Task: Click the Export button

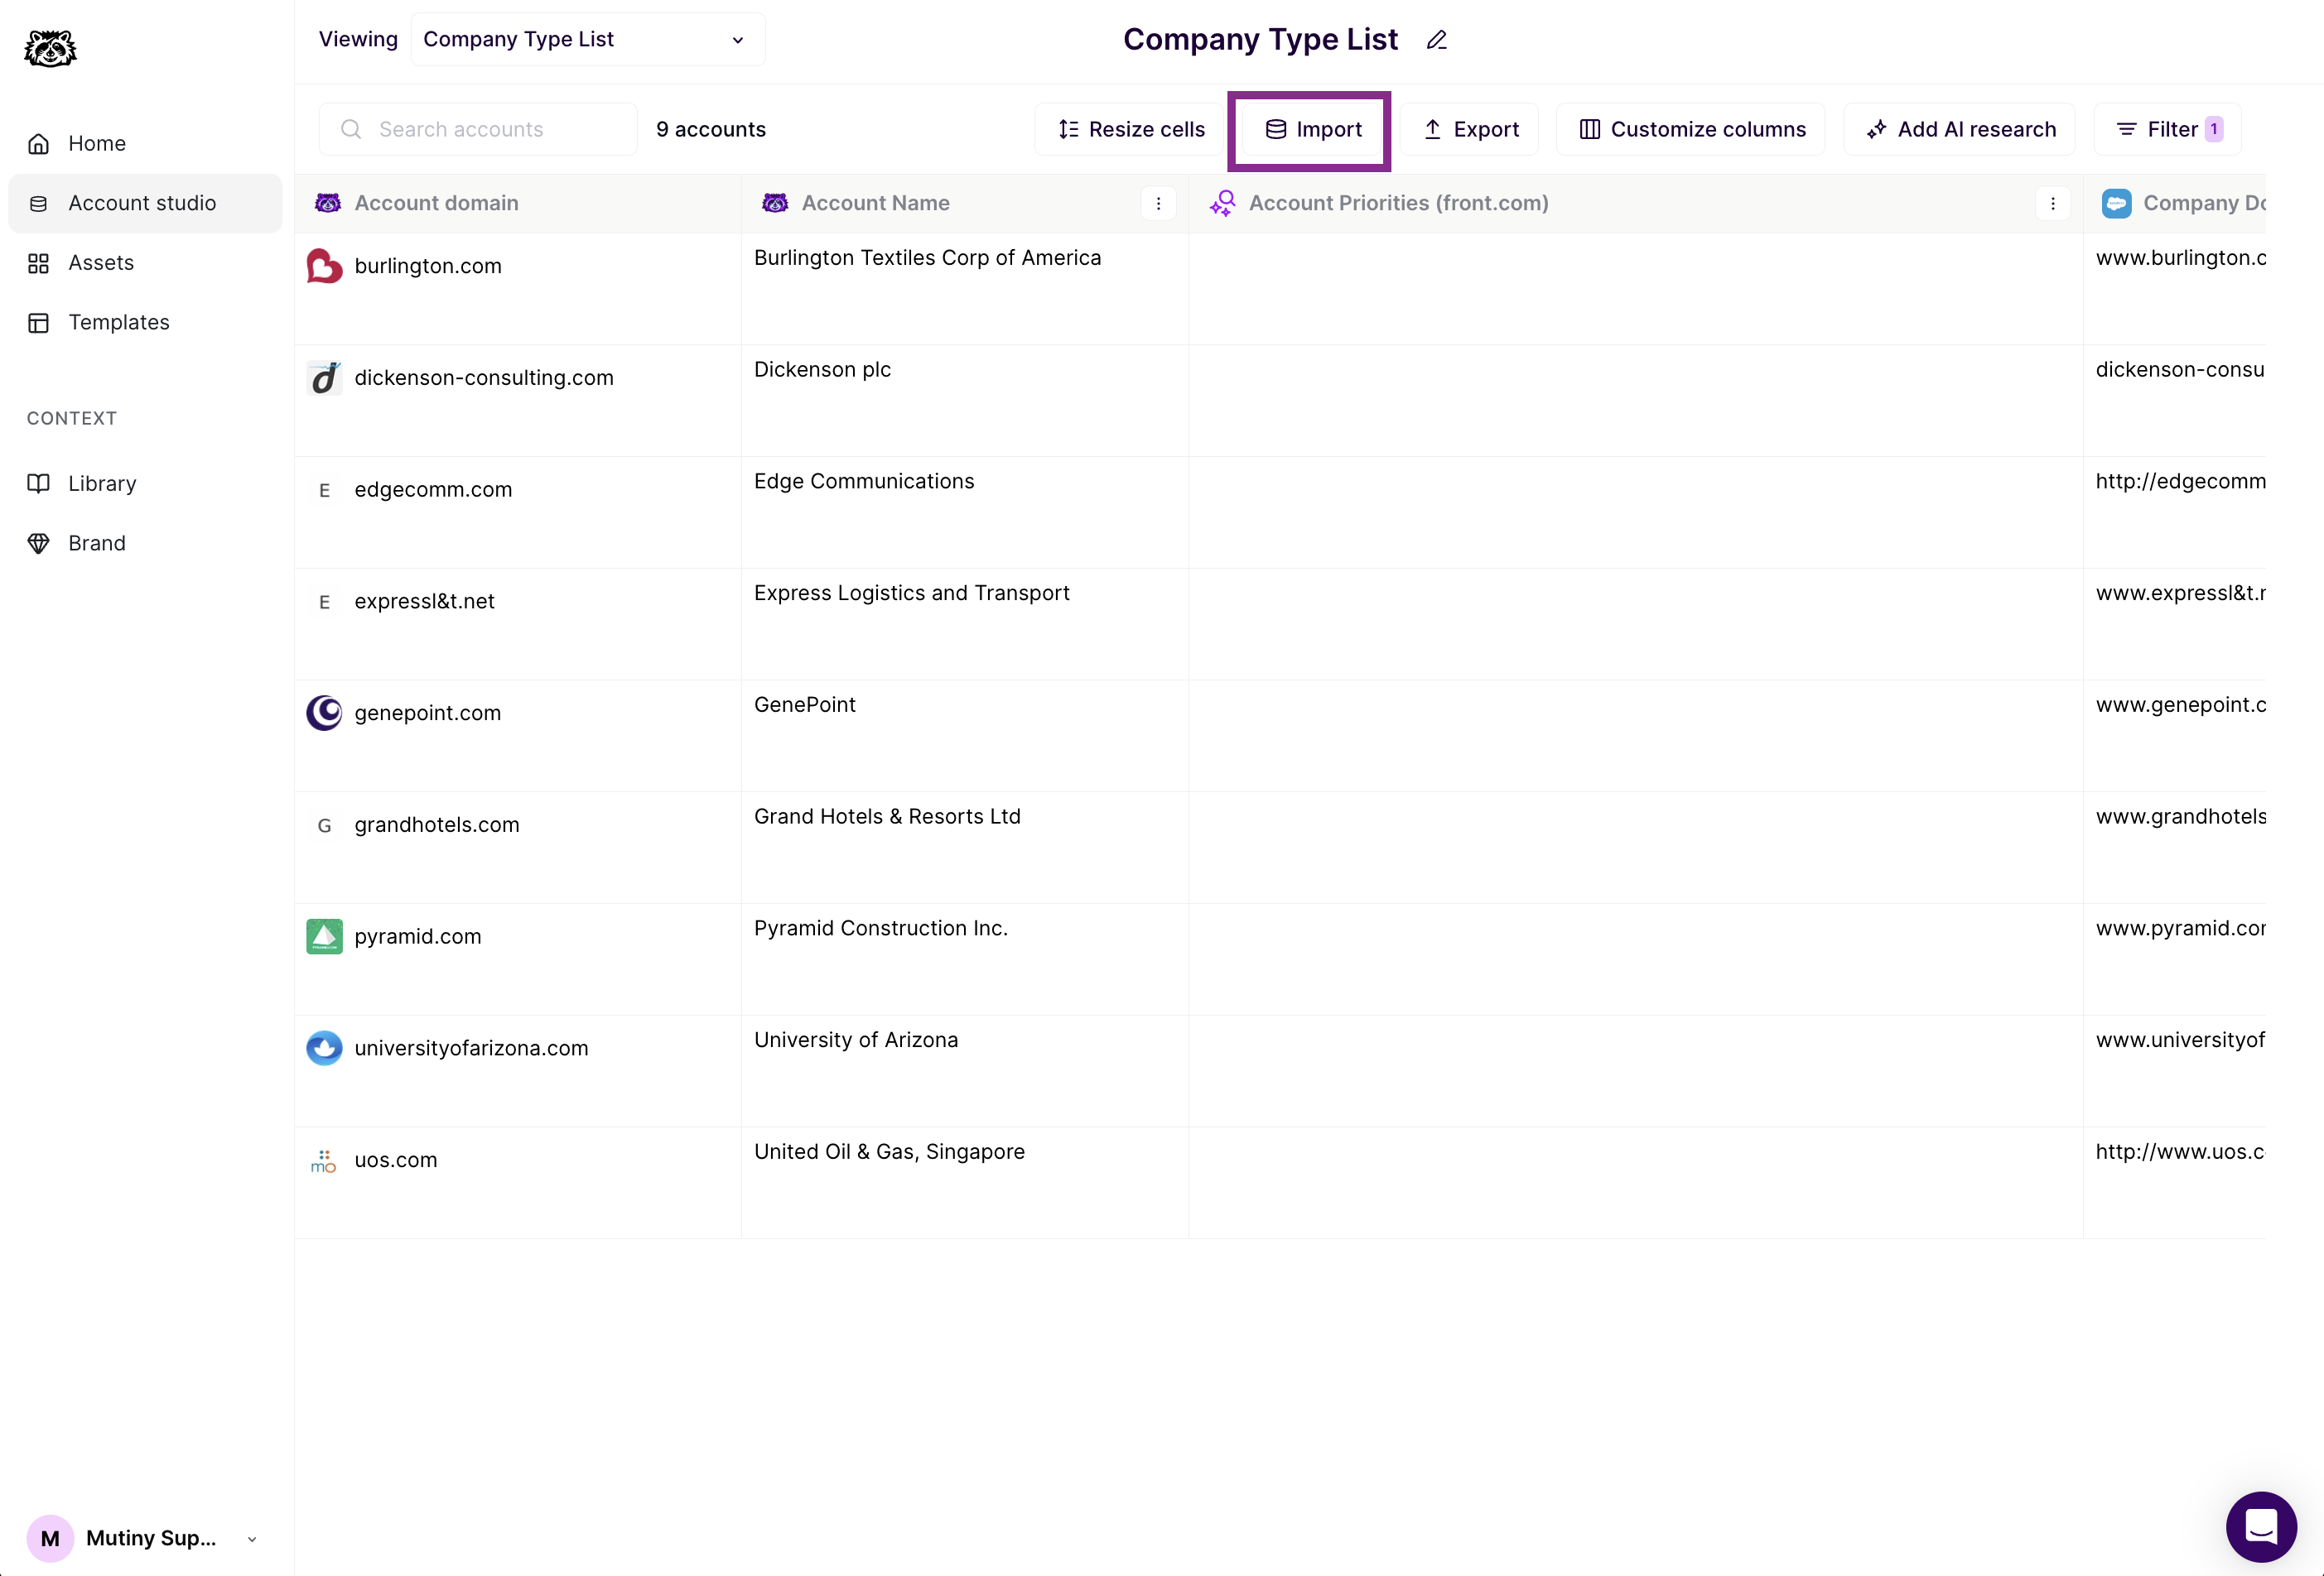Action: [1470, 129]
